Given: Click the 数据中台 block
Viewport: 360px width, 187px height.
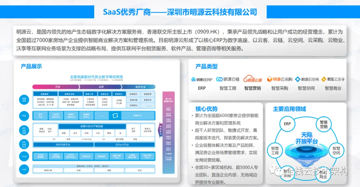Looking at the screenshot, I should 138,116.
